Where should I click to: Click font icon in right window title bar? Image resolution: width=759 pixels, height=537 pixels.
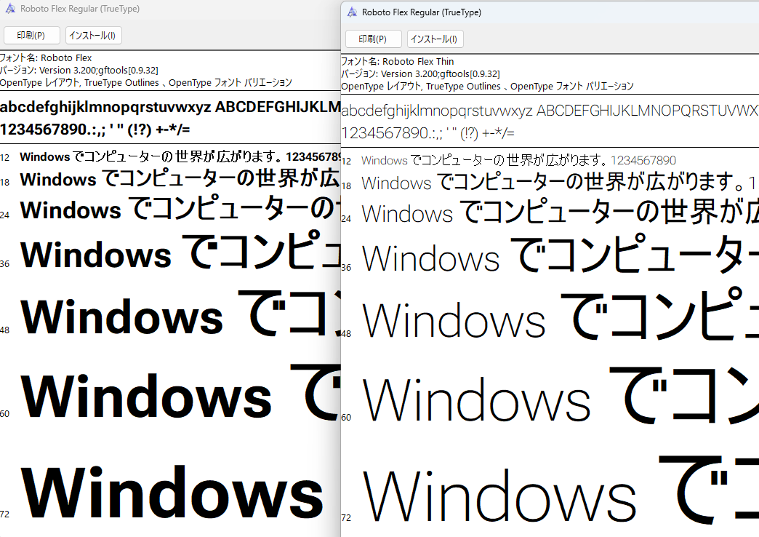[x=352, y=12]
